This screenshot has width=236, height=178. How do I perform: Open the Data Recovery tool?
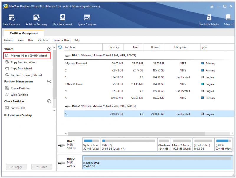[x=11, y=20]
